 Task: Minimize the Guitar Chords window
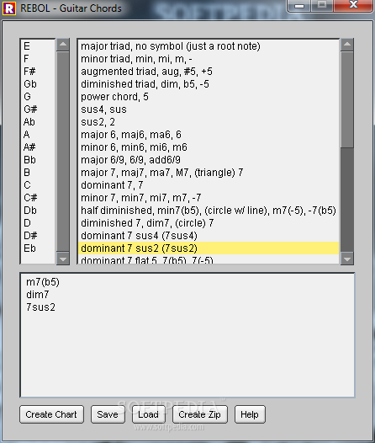click(299, 5)
